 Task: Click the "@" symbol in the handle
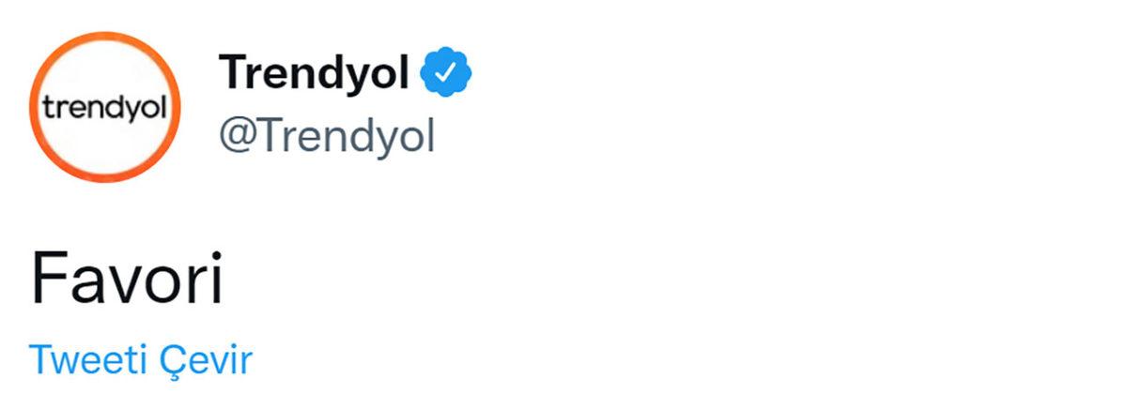tap(236, 138)
